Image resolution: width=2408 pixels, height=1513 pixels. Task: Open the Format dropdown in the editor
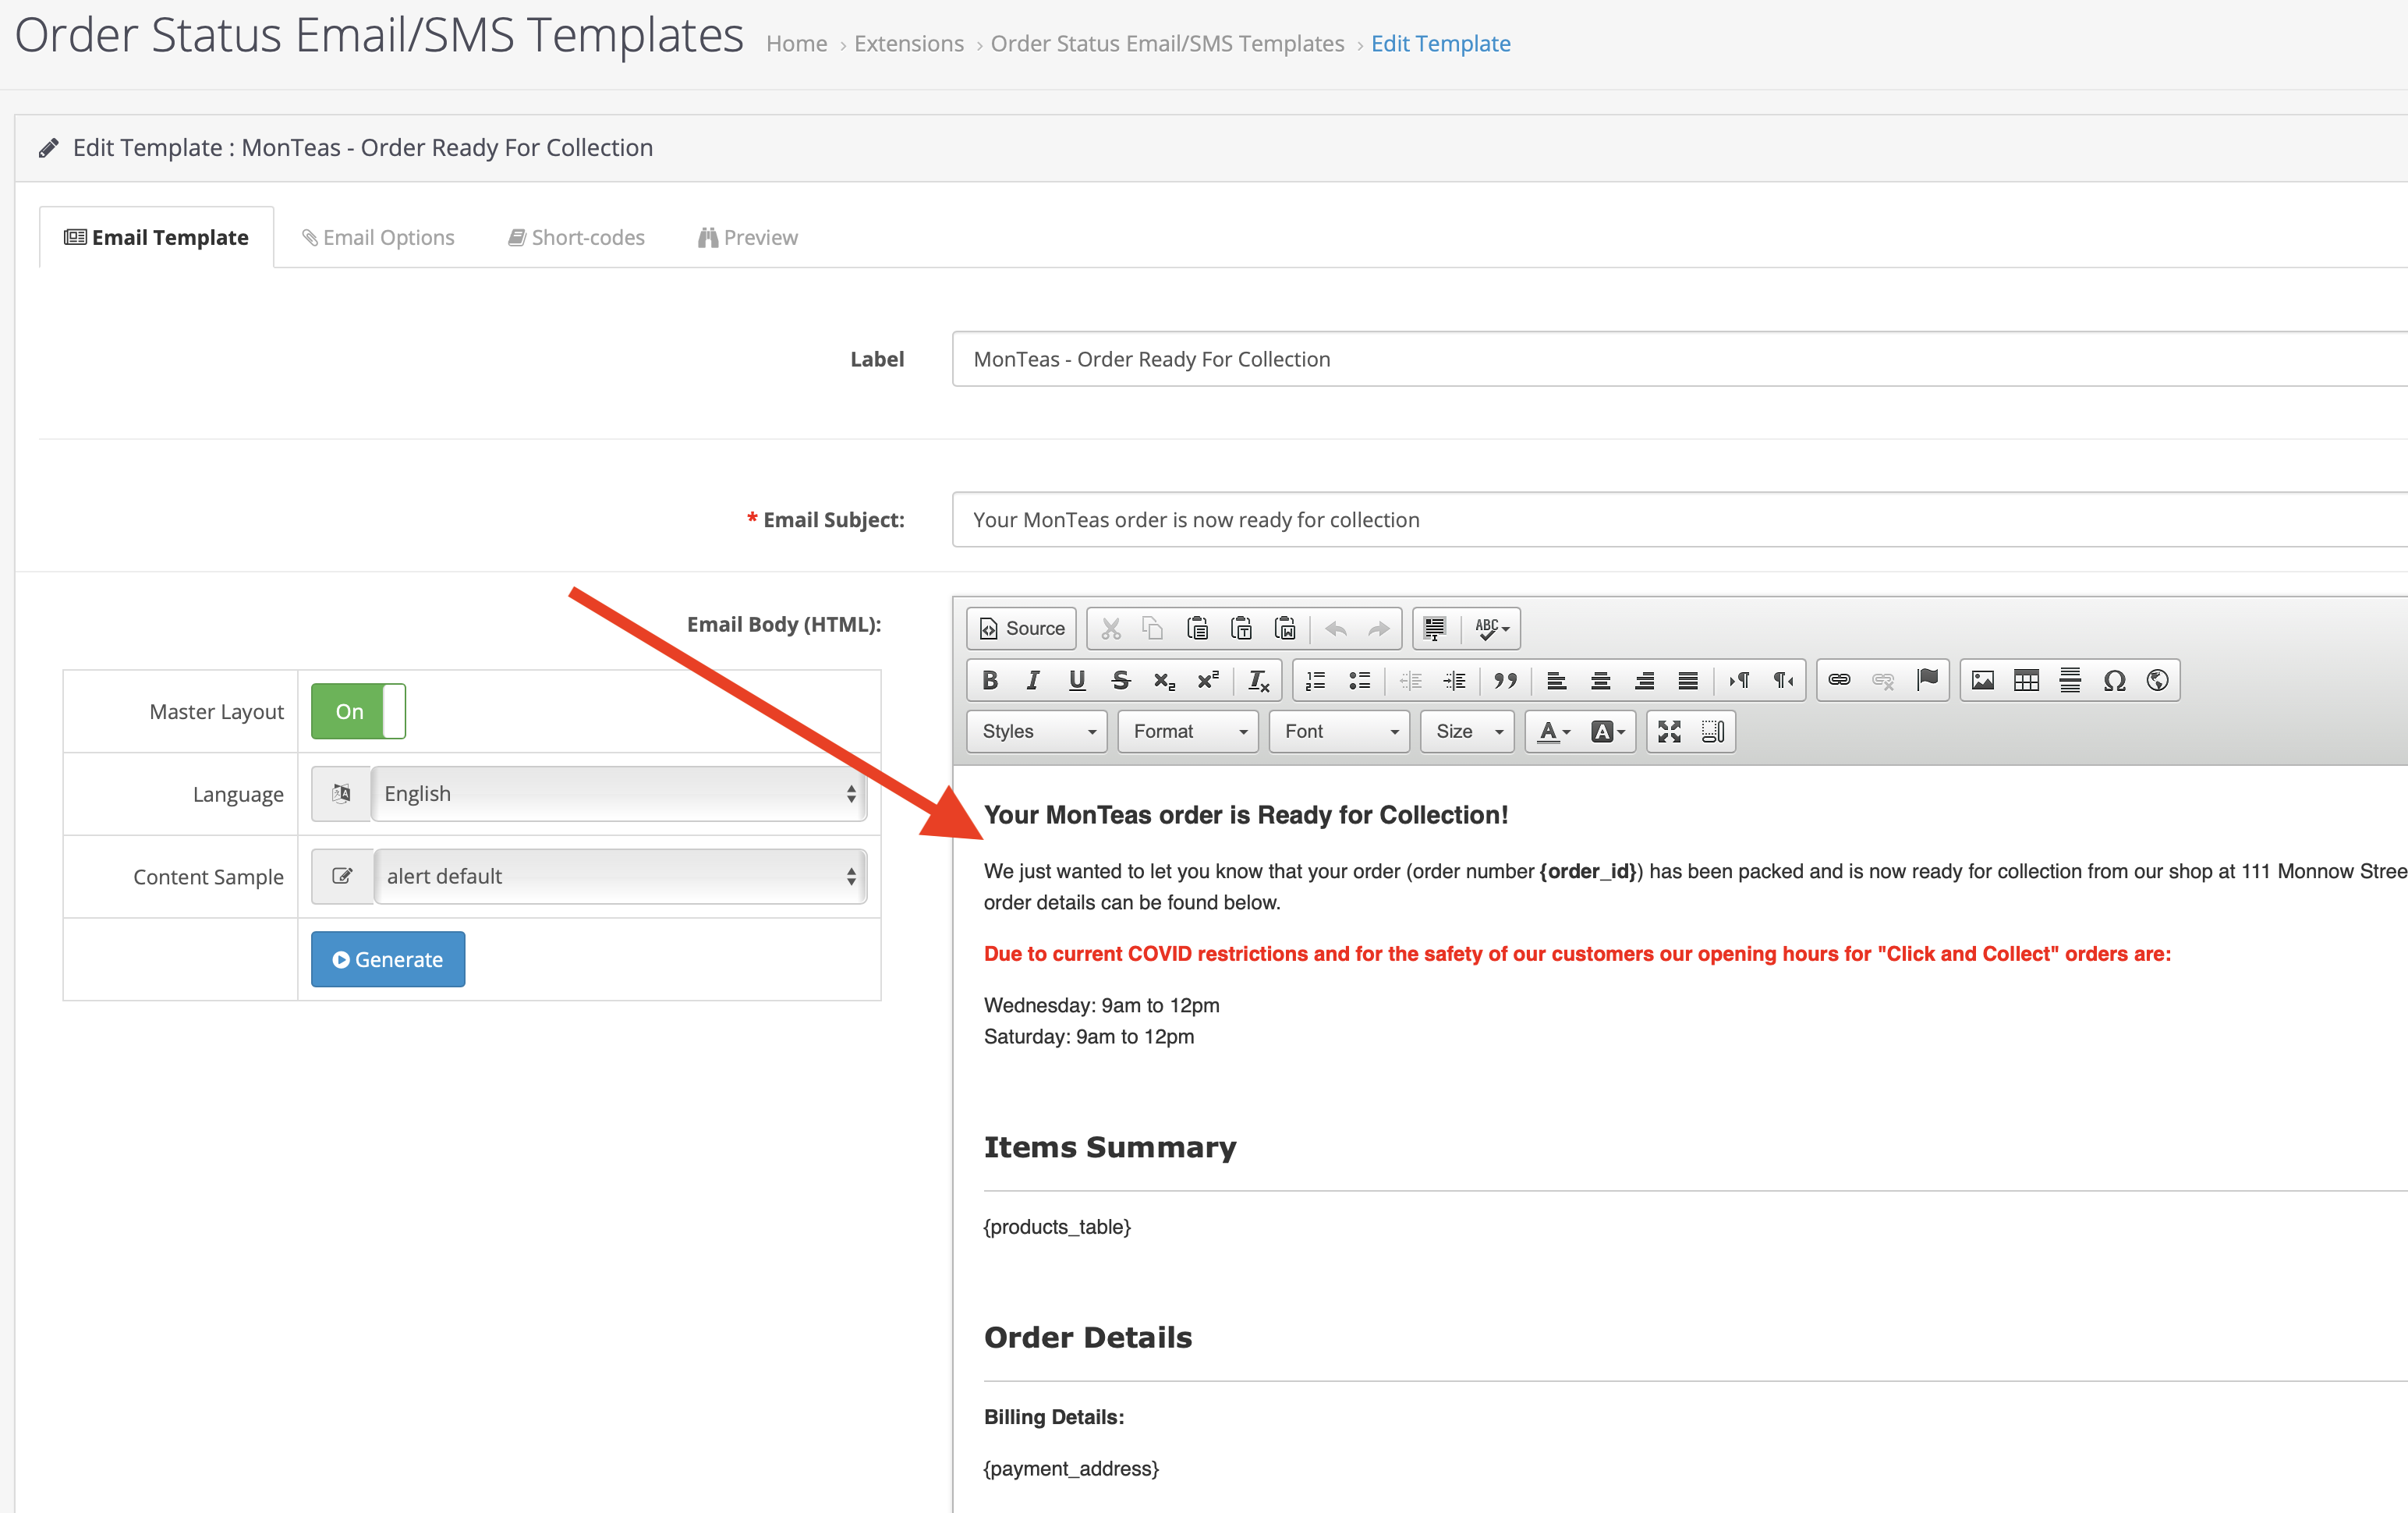click(1188, 732)
